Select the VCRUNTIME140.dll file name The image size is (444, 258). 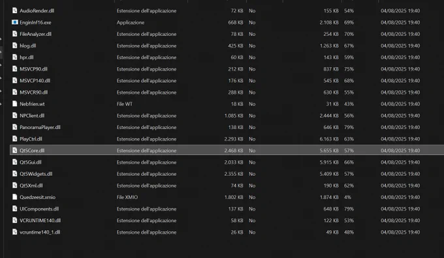(40, 220)
